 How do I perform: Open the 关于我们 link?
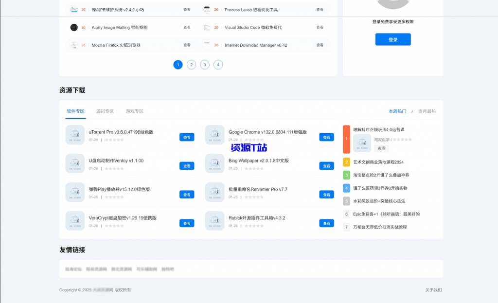click(x=432, y=289)
